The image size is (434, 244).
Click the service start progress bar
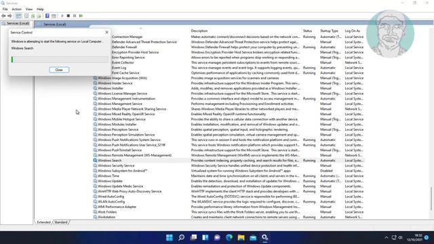60,60
